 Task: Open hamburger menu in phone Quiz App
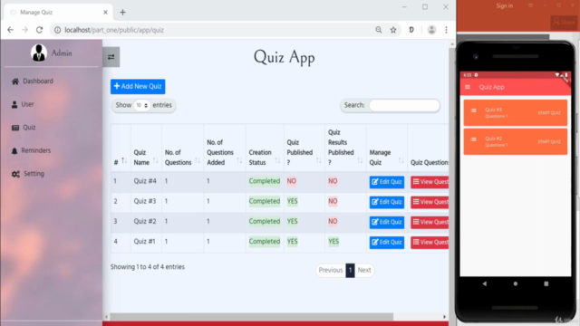(468, 87)
